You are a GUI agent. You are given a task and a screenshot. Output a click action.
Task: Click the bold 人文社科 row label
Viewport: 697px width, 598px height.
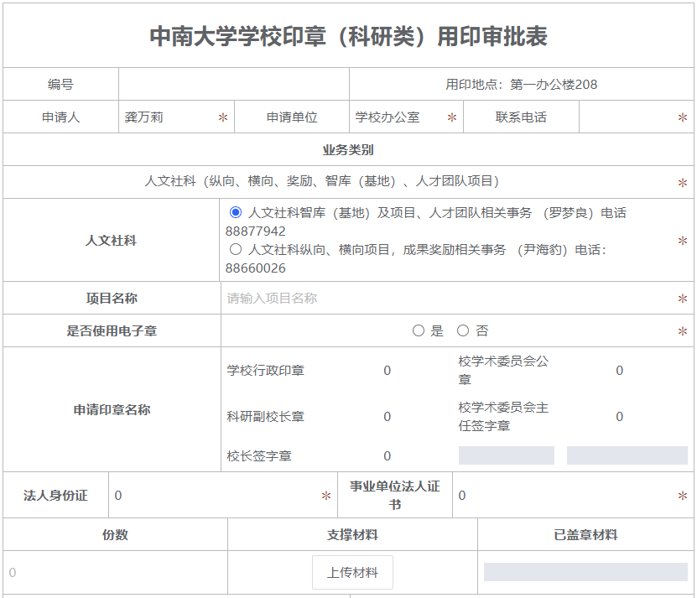(111, 240)
